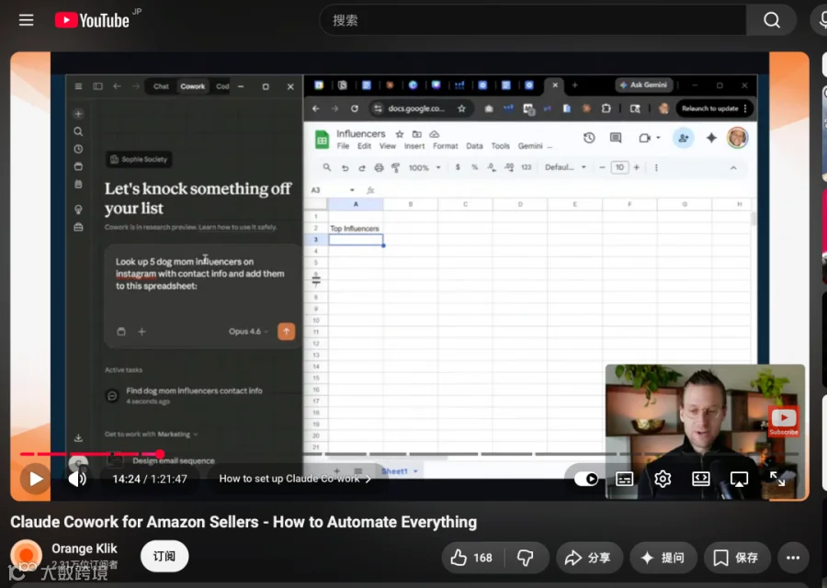The image size is (827, 588).
Task: Expand the 'Get to work with Marketing' dropdown
Action: tap(152, 434)
